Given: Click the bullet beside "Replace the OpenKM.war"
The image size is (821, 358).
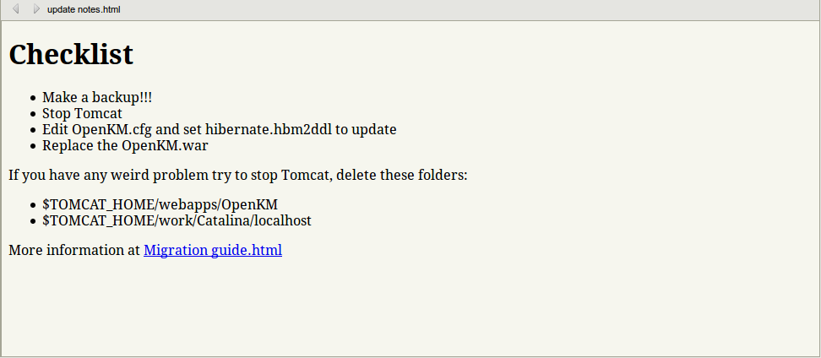Looking at the screenshot, I should click(32, 146).
